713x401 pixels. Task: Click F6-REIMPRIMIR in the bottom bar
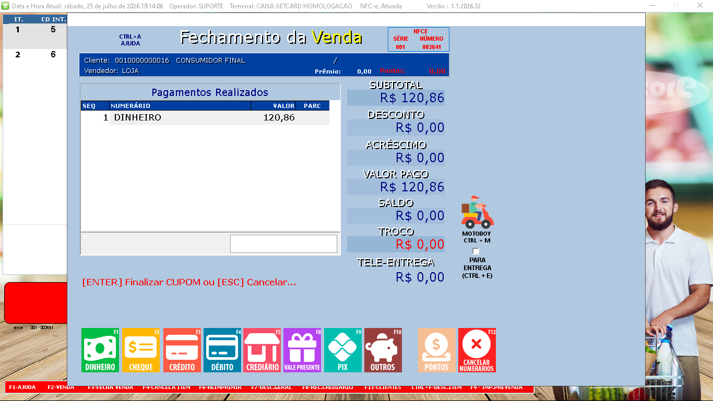tap(220, 387)
